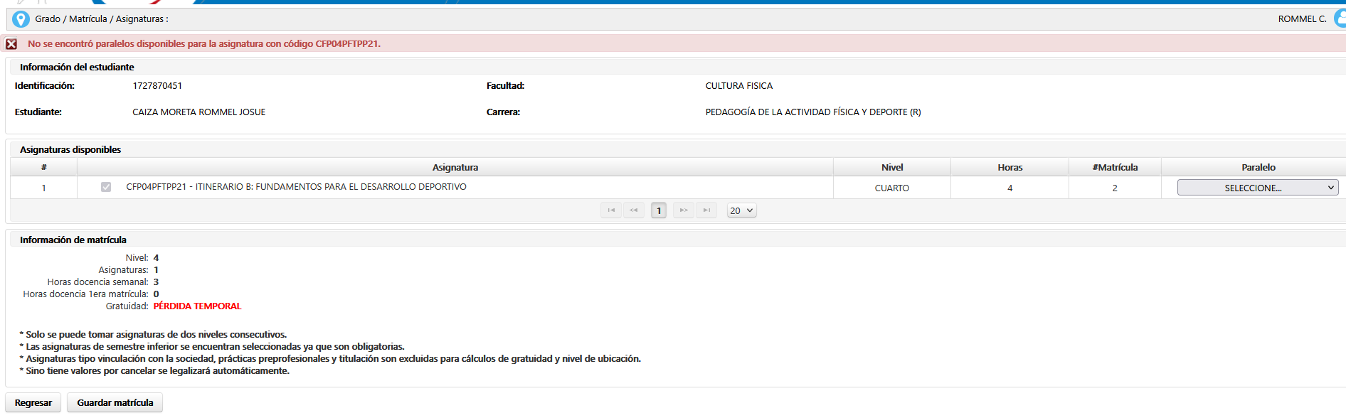1346x418 pixels.
Task: Go to first page of subjects table
Action: (611, 210)
